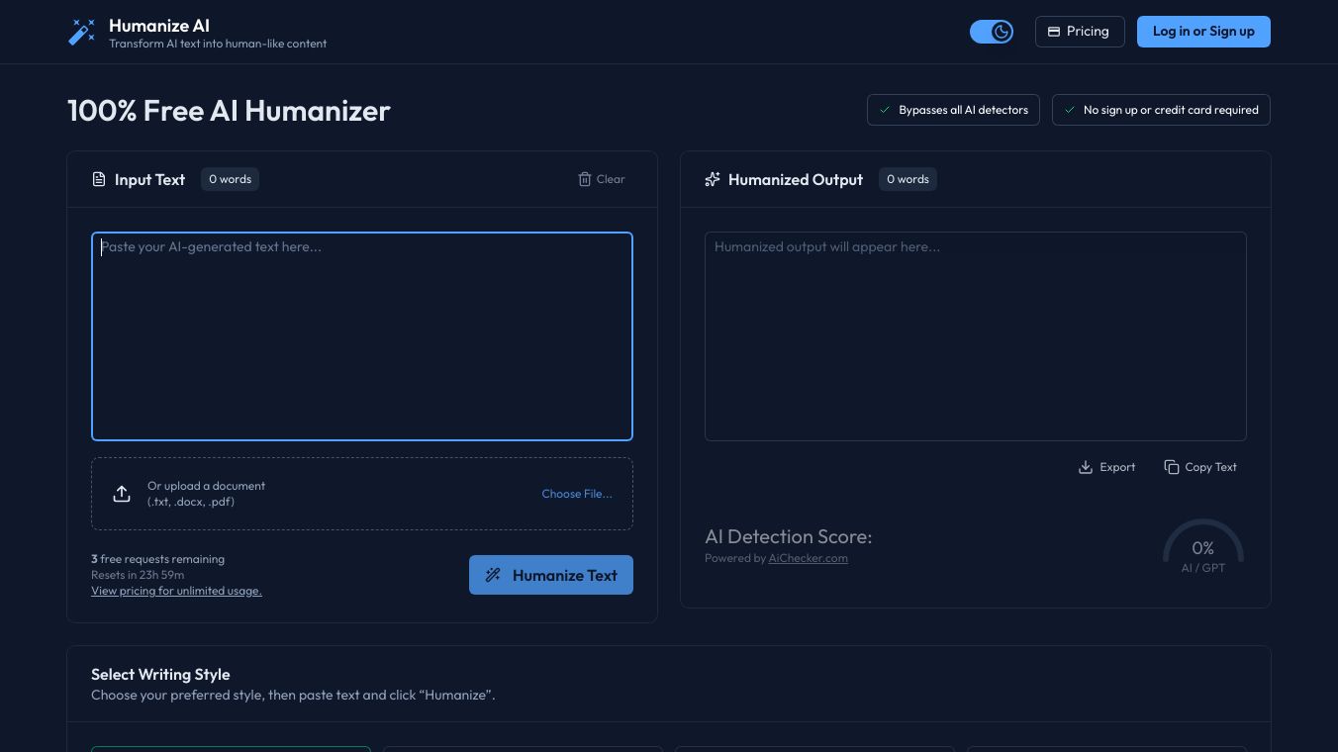The width and height of the screenshot is (1338, 752).
Task: Click the Or upload a document text
Action: point(206,494)
